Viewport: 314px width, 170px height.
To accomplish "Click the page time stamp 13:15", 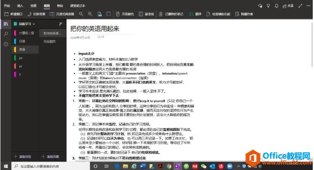I will (x=101, y=37).
